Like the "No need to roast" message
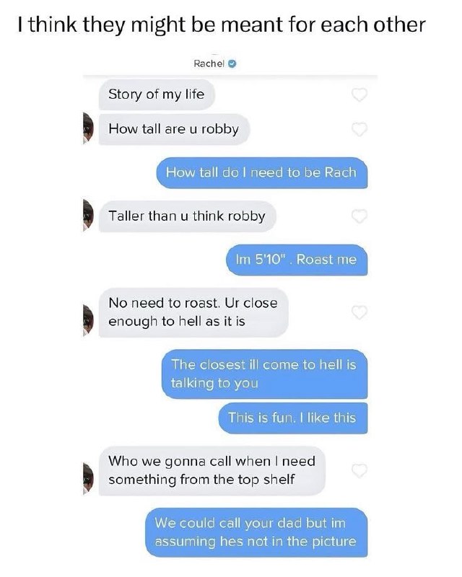Viewport: 462px width, 577px height. [x=359, y=312]
